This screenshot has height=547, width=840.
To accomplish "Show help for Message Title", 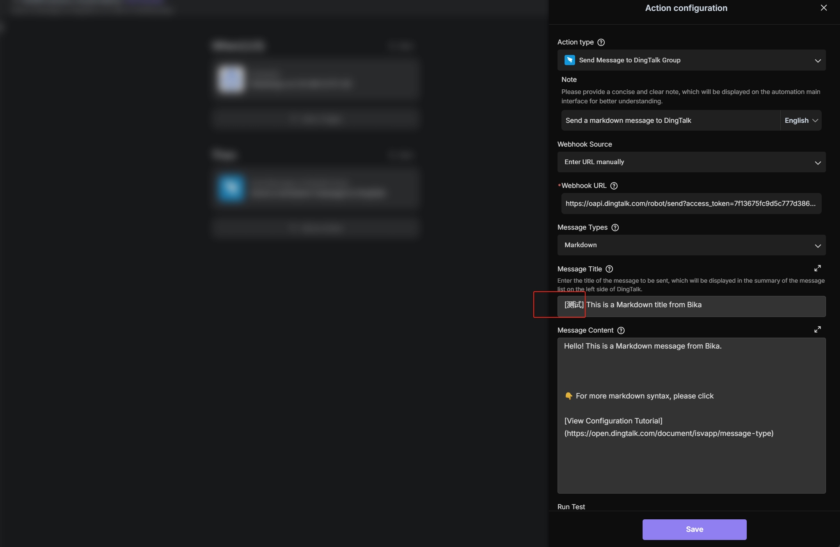I will (x=609, y=269).
